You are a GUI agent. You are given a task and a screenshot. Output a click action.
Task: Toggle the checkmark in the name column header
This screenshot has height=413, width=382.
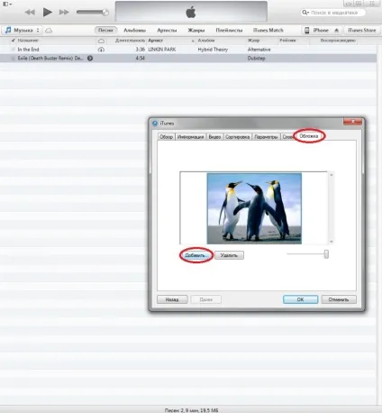[13, 41]
